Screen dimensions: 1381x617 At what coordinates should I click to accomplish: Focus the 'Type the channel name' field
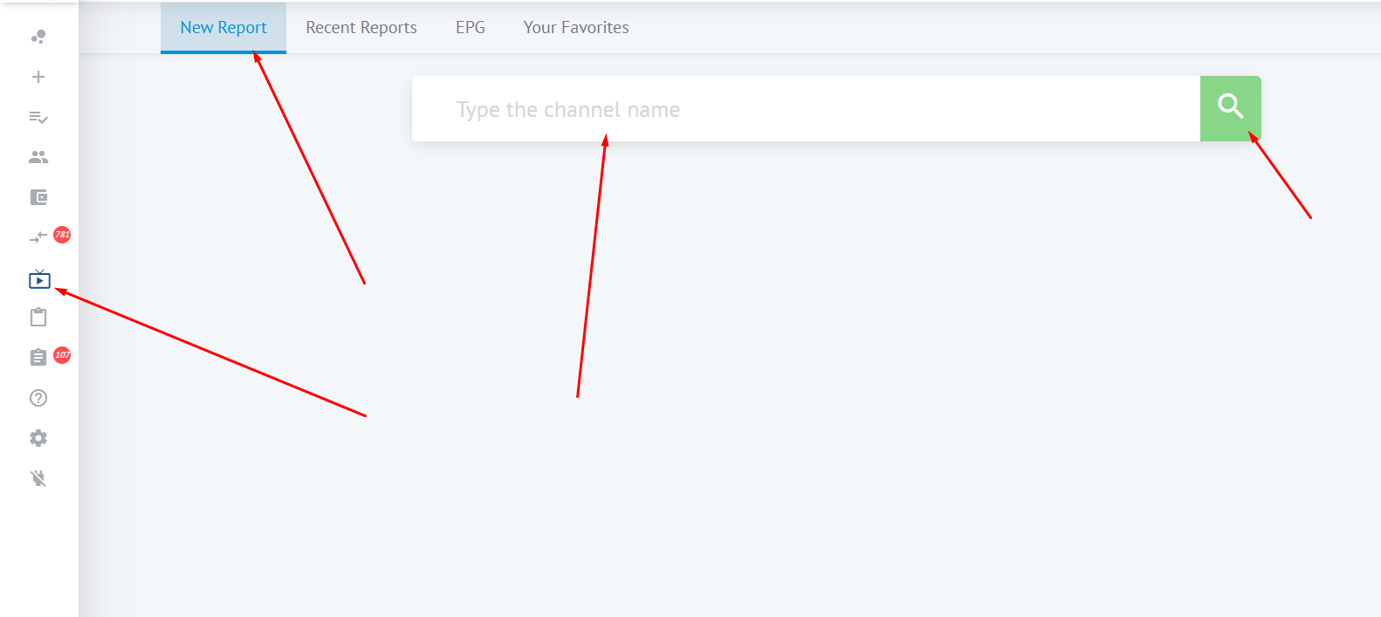click(x=806, y=109)
